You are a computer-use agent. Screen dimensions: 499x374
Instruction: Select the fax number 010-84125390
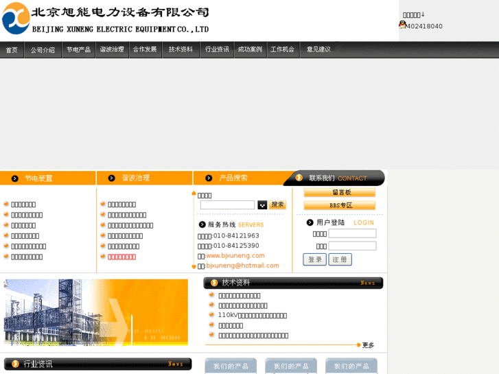coord(236,246)
